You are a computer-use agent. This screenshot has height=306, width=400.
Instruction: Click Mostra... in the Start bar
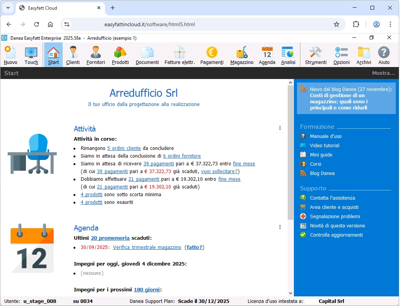[383, 73]
